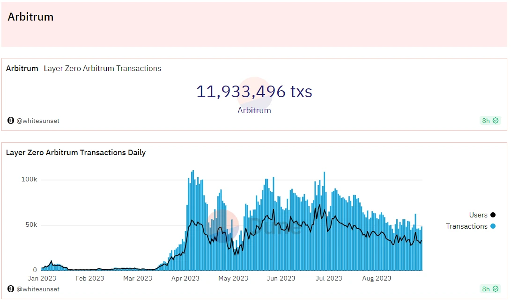Image resolution: width=511 pixels, height=303 pixels.
Task: Toggle the Users series in the legend
Action: click(482, 215)
